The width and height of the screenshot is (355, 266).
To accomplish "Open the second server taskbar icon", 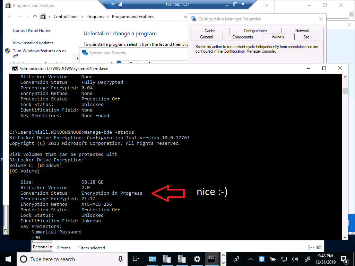I will (182, 259).
